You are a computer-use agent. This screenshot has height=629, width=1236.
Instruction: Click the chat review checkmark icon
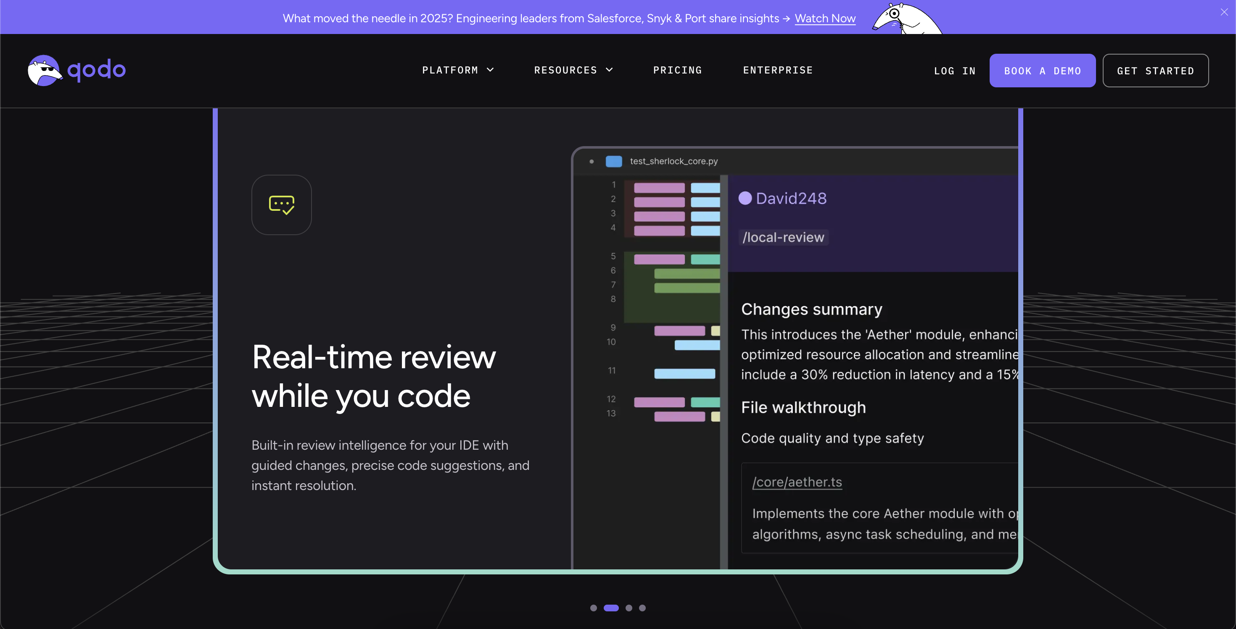282,204
